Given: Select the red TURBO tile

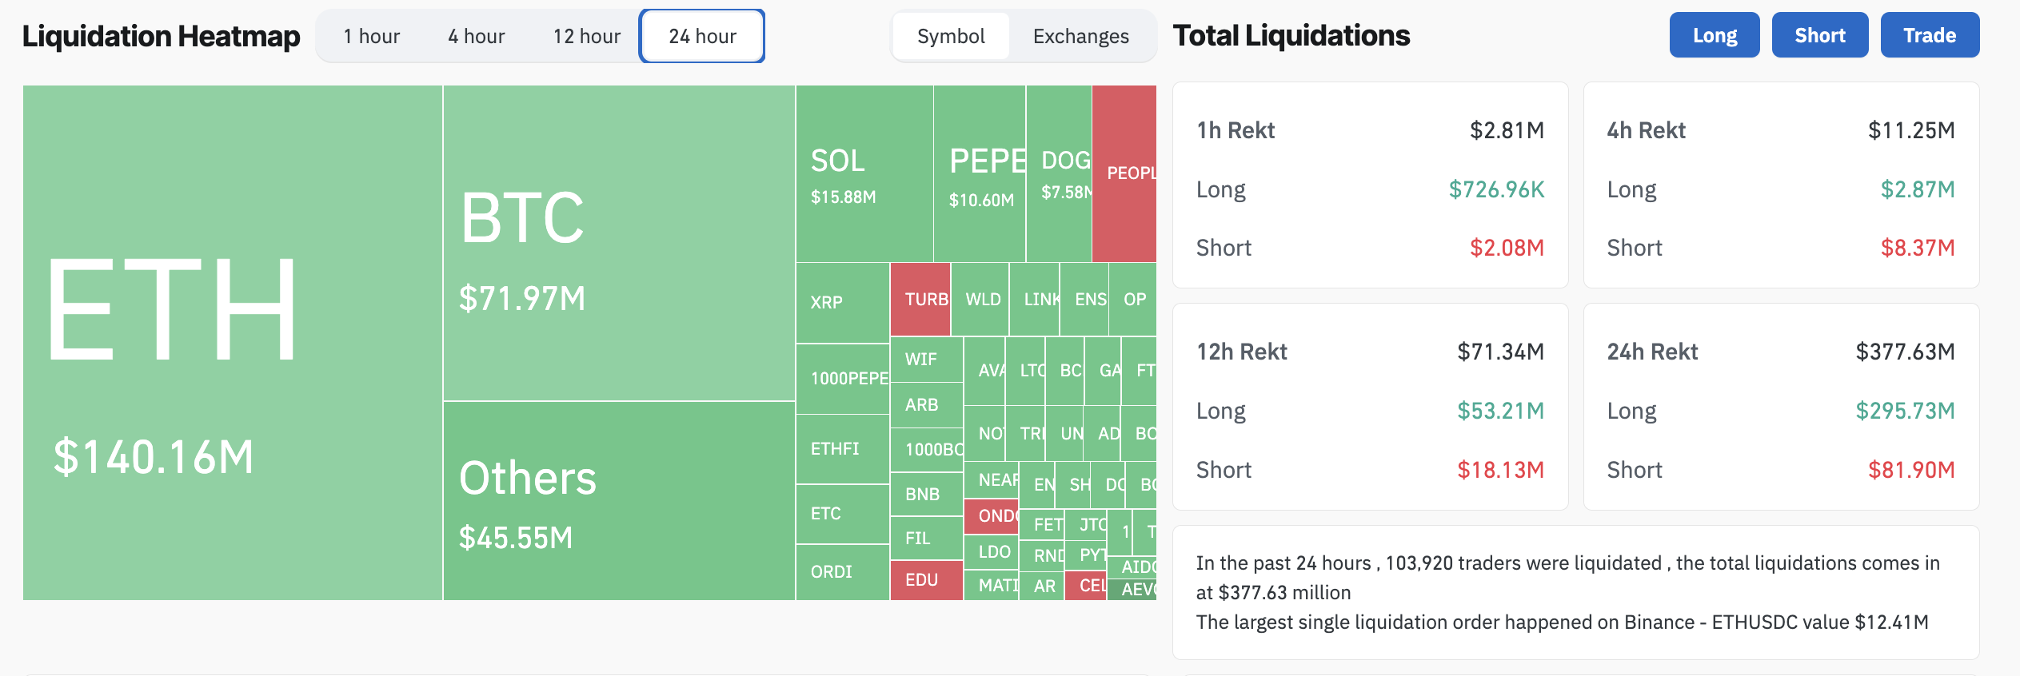Looking at the screenshot, I should [920, 300].
